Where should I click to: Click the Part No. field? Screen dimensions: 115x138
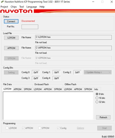[30, 27]
